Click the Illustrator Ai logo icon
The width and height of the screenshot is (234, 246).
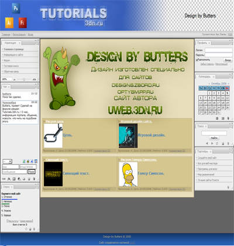click(9, 23)
